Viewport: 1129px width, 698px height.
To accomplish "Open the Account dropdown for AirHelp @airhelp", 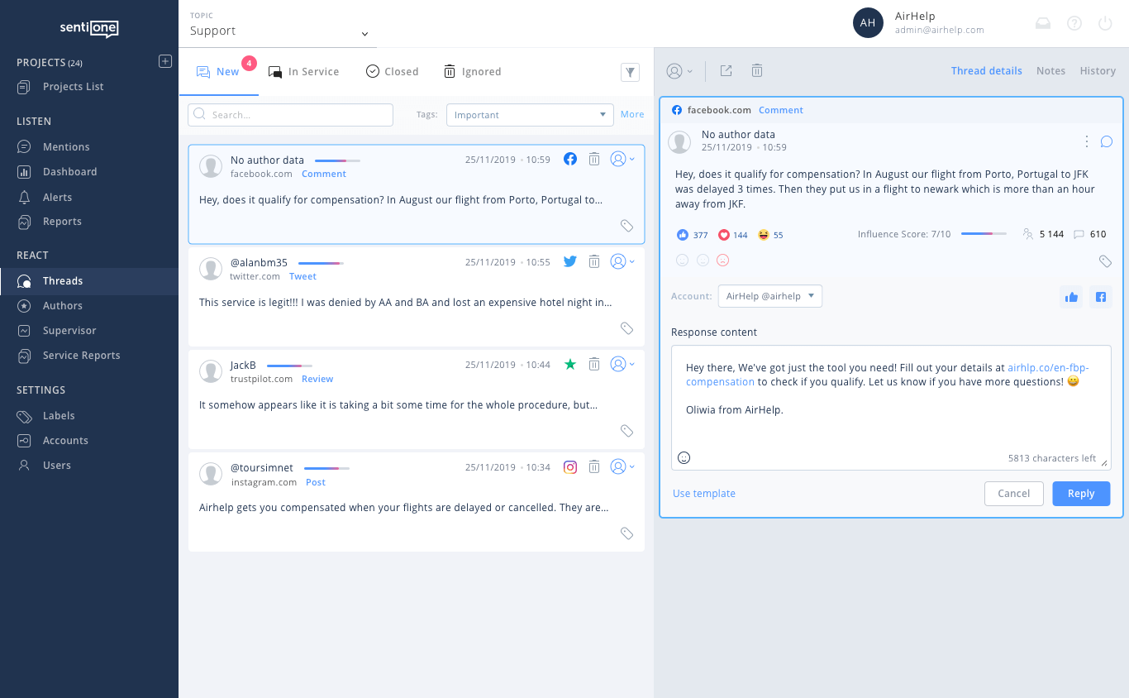I will [x=769, y=295].
